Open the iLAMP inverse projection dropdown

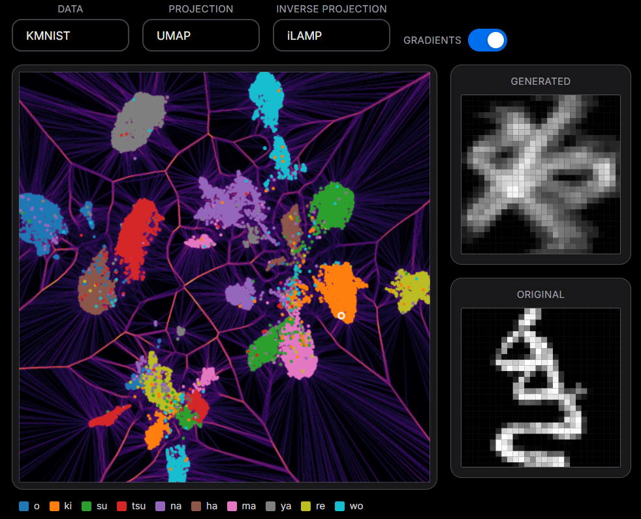pos(331,35)
